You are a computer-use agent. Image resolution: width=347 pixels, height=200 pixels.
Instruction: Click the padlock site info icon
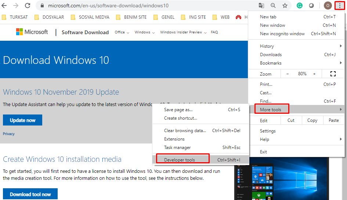click(42, 6)
